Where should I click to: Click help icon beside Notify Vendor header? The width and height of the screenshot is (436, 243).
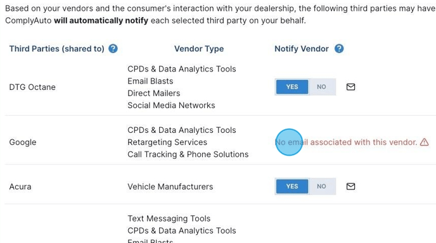(339, 49)
